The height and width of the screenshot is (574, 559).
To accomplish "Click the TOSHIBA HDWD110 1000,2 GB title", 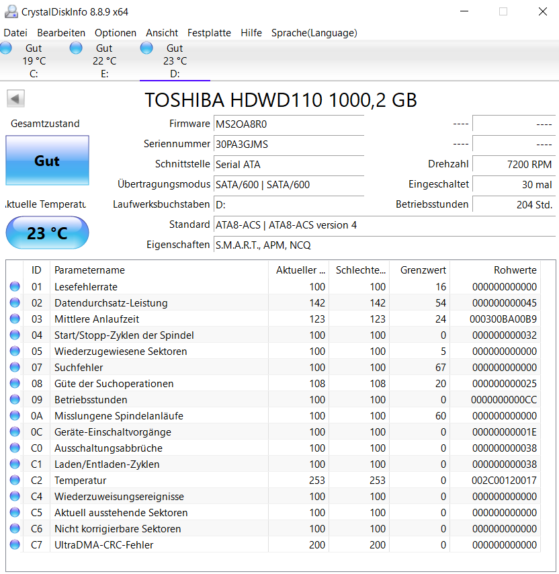I will (x=281, y=100).
